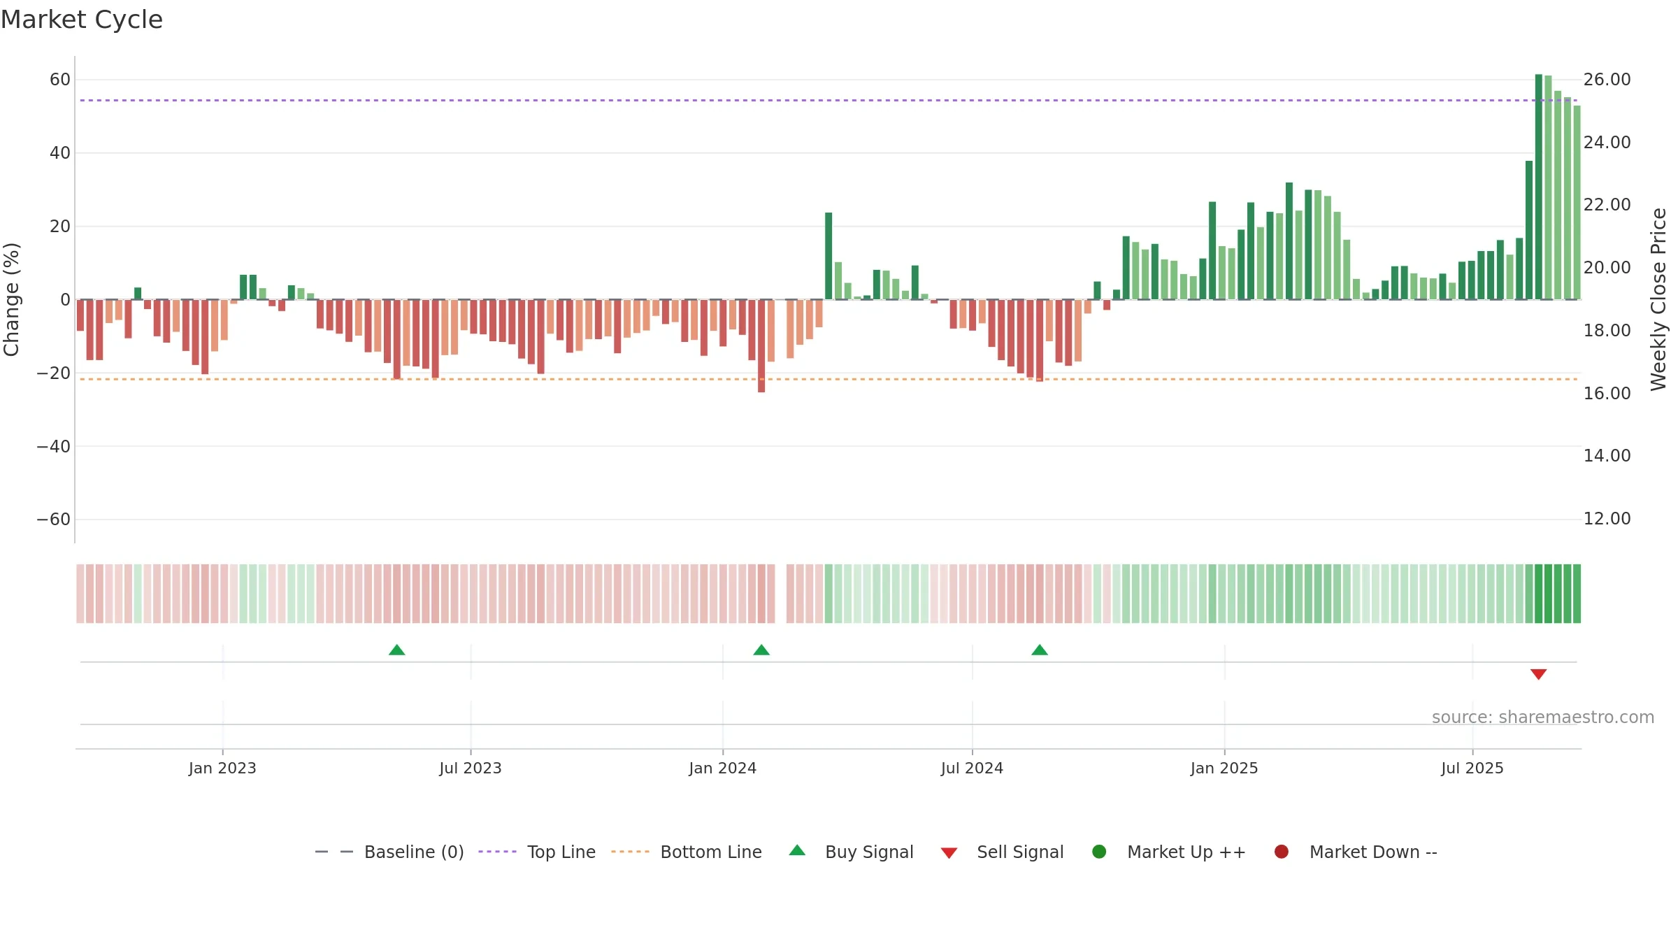Click the buy signal triangle before Jul 2023
Screen dimensions: 1678x944
tap(397, 650)
